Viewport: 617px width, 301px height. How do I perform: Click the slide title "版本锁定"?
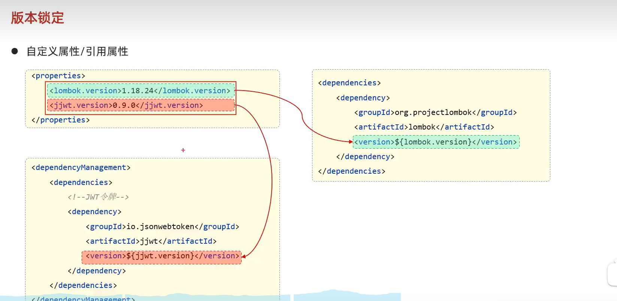pos(37,18)
